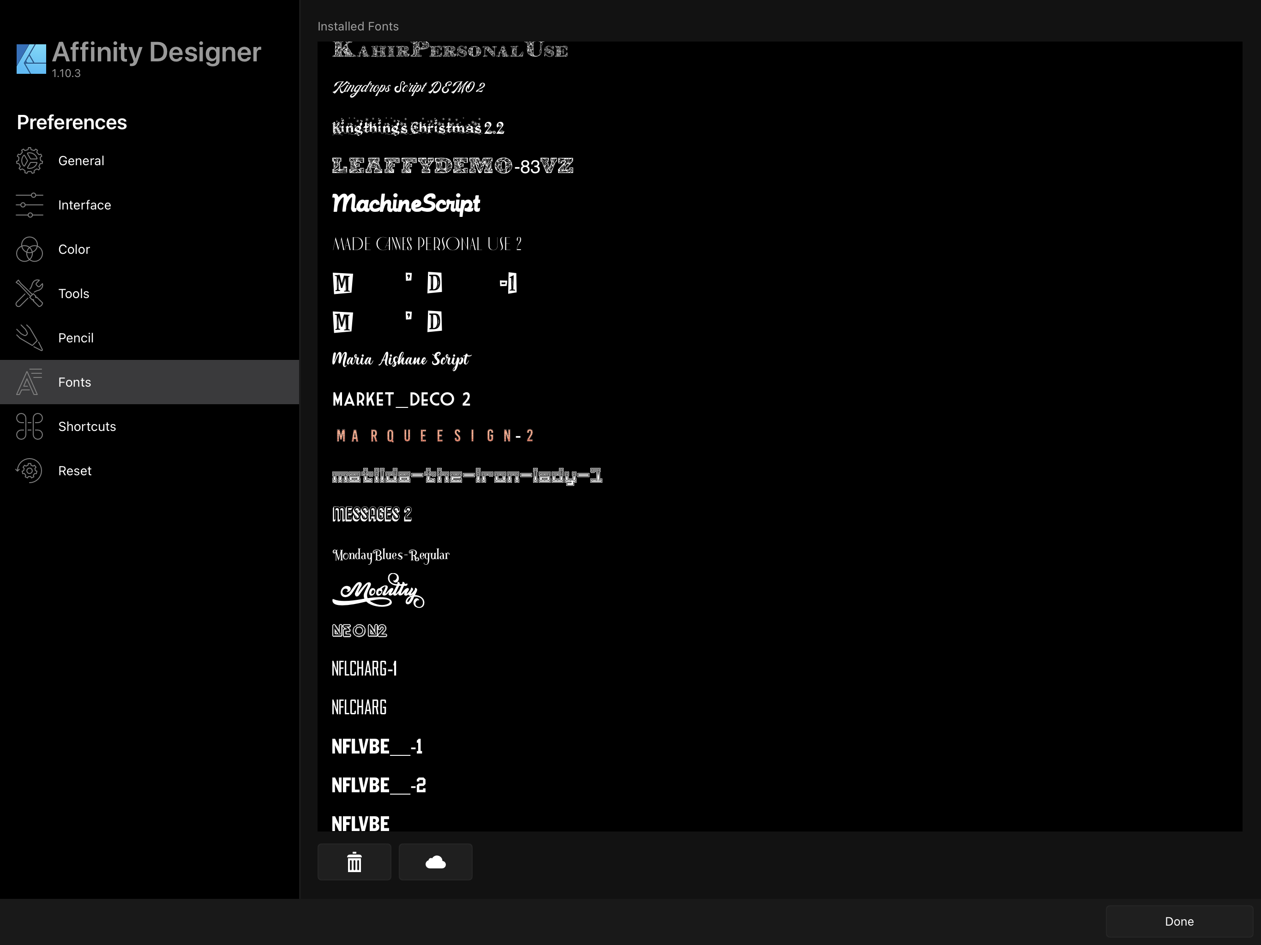Select the NEON2 font
The width and height of the screenshot is (1261, 945).
[359, 630]
